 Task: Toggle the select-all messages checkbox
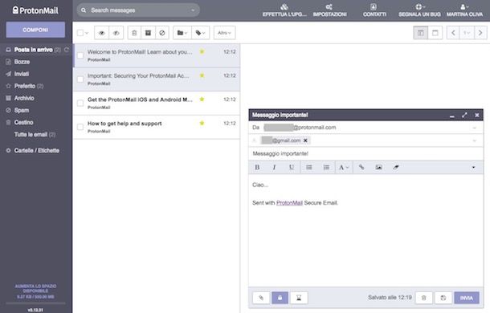(80, 33)
